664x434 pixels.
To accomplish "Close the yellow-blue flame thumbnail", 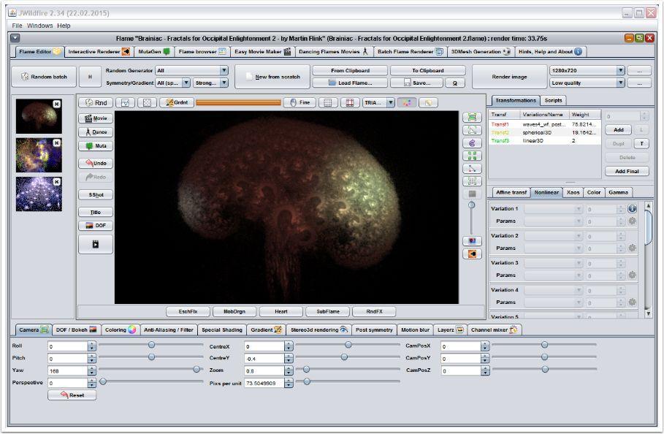I will tap(57, 143).
